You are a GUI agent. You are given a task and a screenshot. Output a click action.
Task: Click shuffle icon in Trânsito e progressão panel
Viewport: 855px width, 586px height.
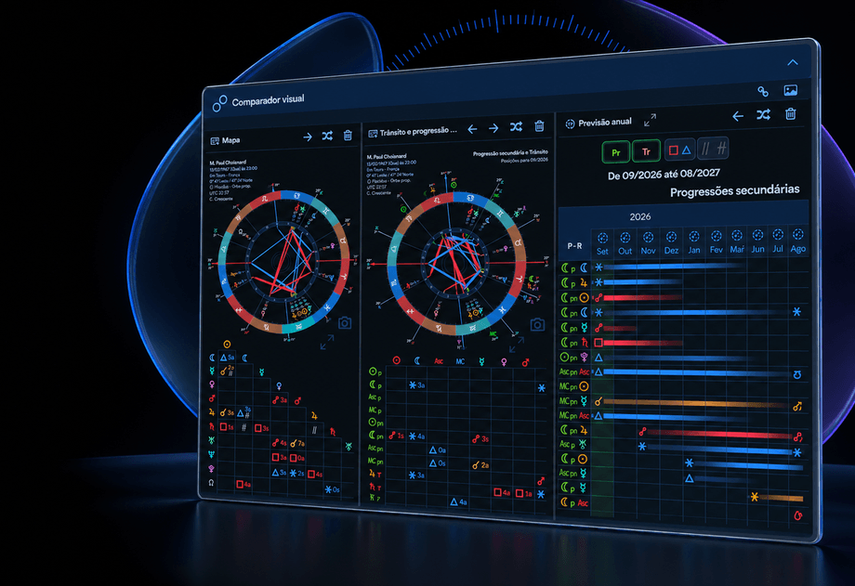516,127
